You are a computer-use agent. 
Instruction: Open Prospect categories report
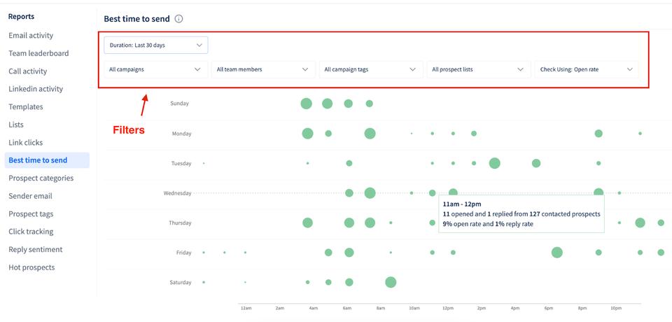pyautogui.click(x=41, y=178)
